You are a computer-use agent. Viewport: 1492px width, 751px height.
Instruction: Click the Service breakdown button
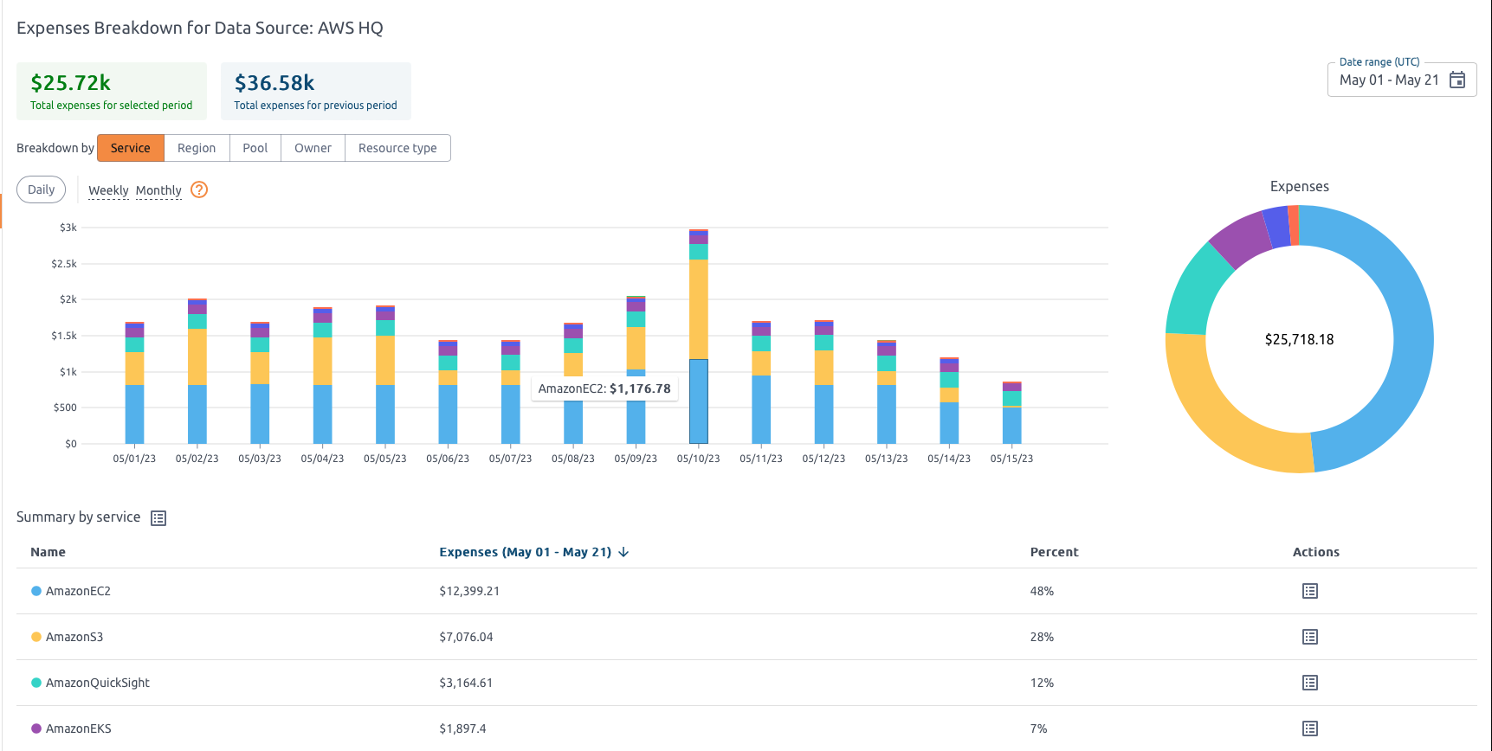point(131,148)
